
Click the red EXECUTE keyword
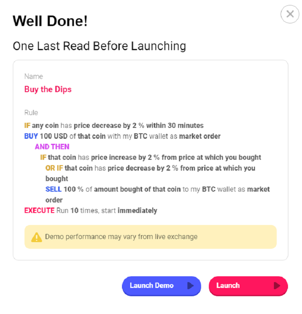point(39,211)
